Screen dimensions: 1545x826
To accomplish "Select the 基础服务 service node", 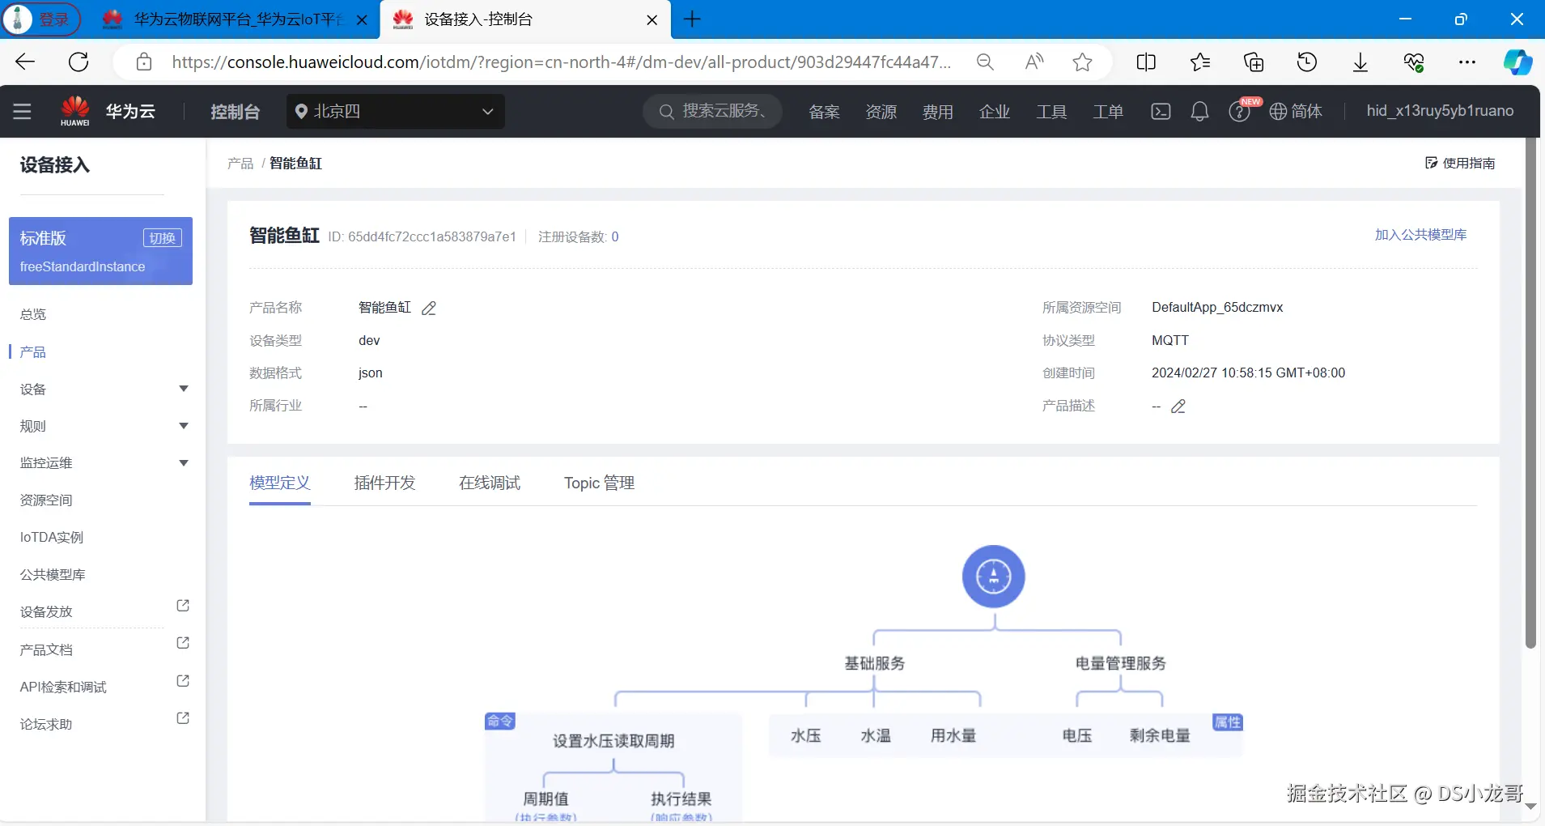I will point(874,664).
